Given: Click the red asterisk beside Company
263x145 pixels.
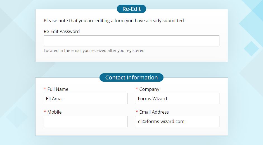Looking at the screenshot, I should click(137, 89).
